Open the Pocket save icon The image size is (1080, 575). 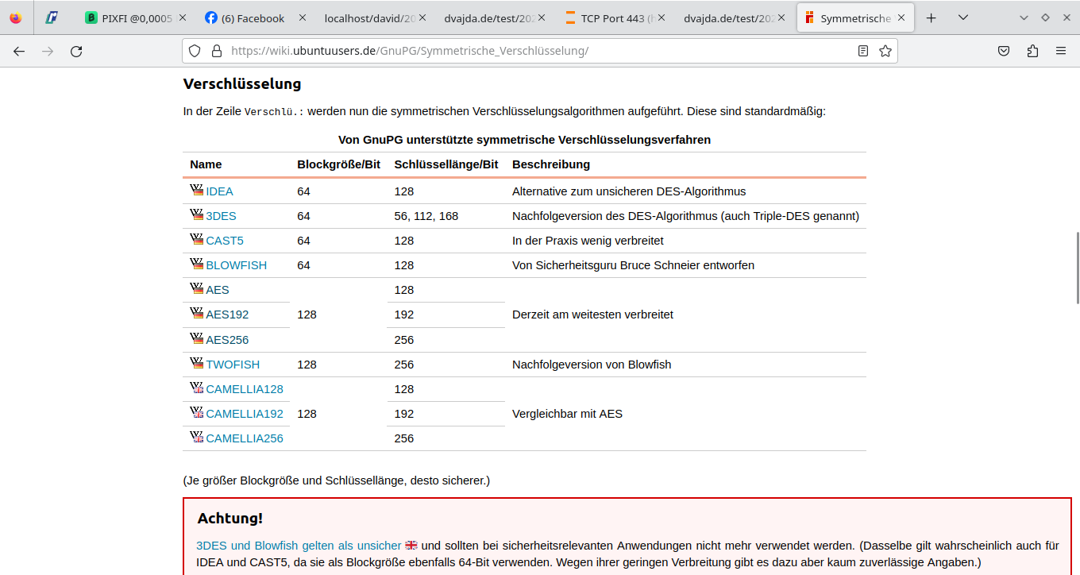1004,51
